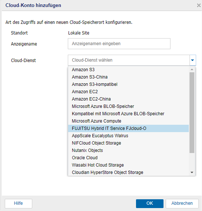Image resolution: width=202 pixels, height=211 pixels.
Task: Open Hilfe for this dialog
Action: (18, 203)
